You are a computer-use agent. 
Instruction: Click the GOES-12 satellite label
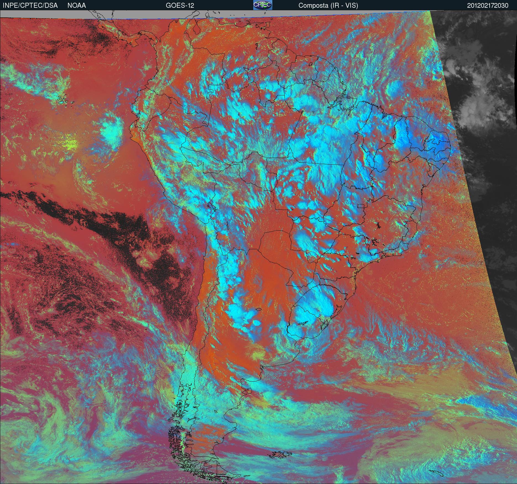click(180, 6)
